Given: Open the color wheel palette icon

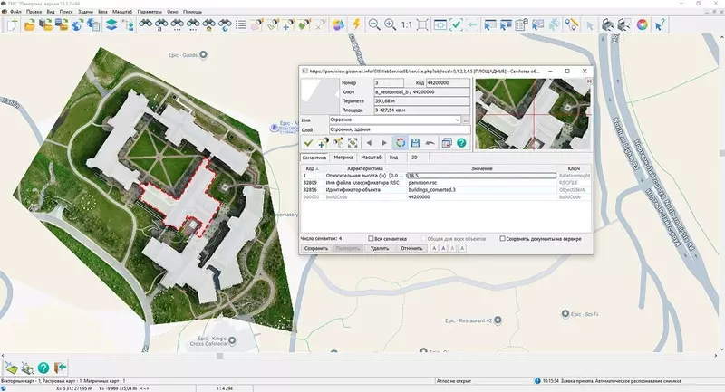Looking at the screenshot, I should pos(642,24).
